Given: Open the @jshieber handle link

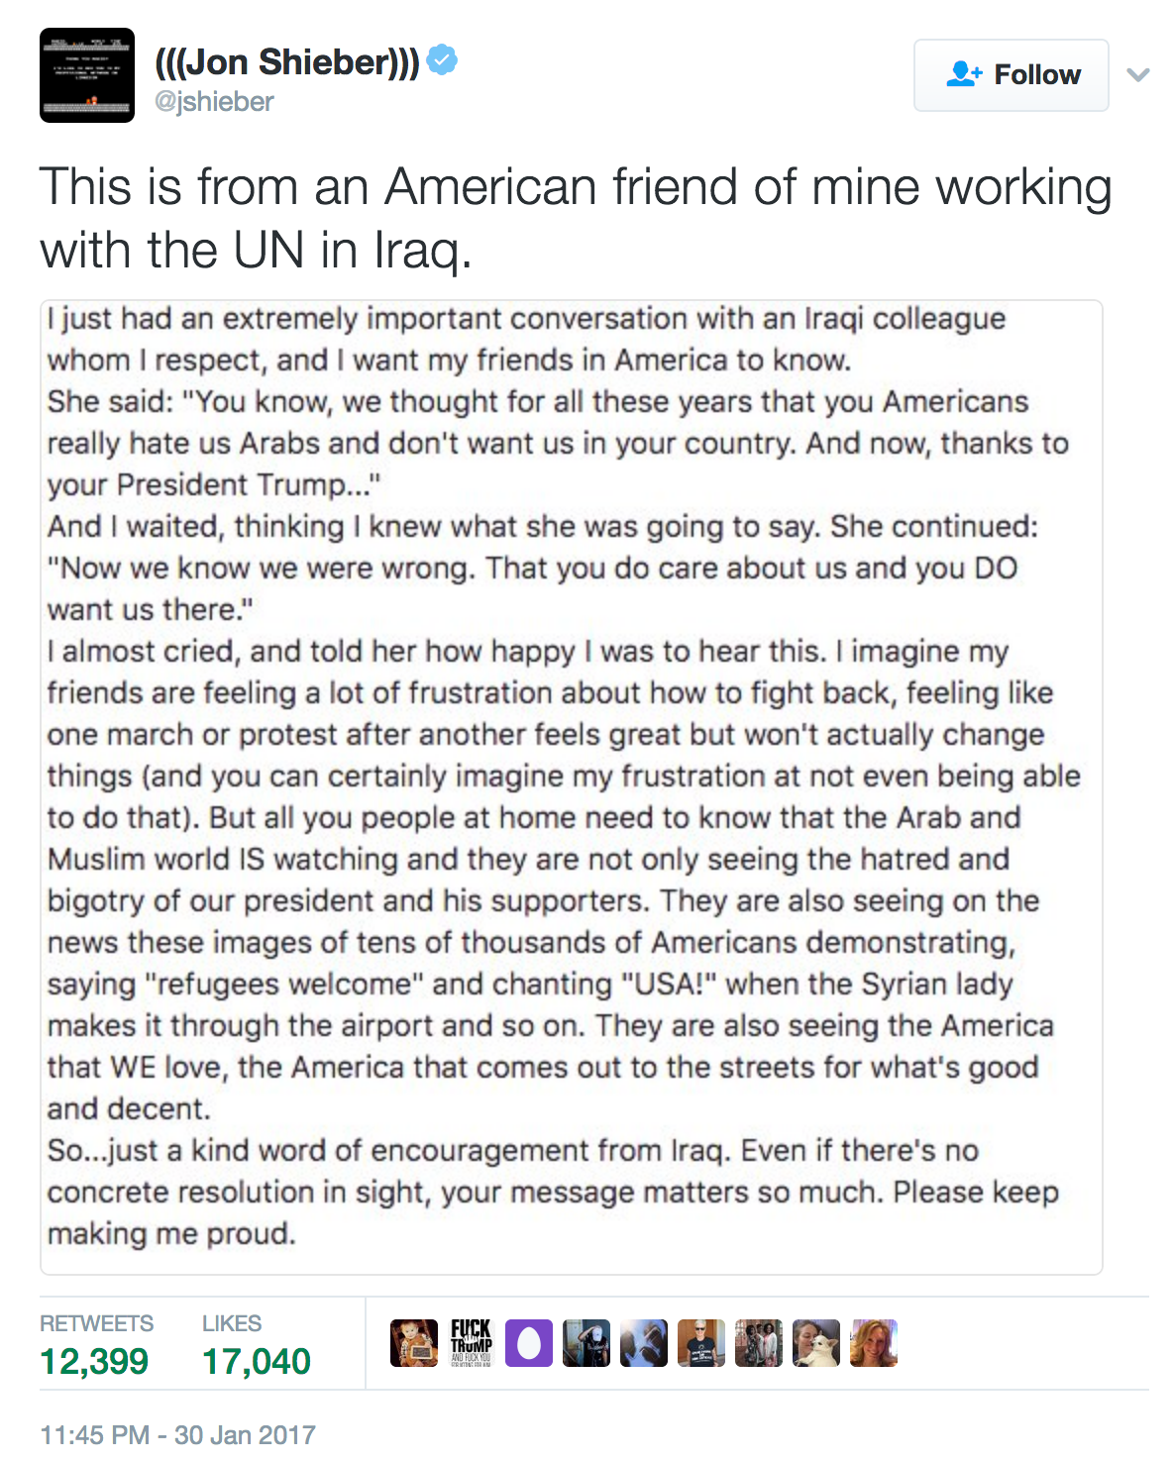Looking at the screenshot, I should 214,102.
